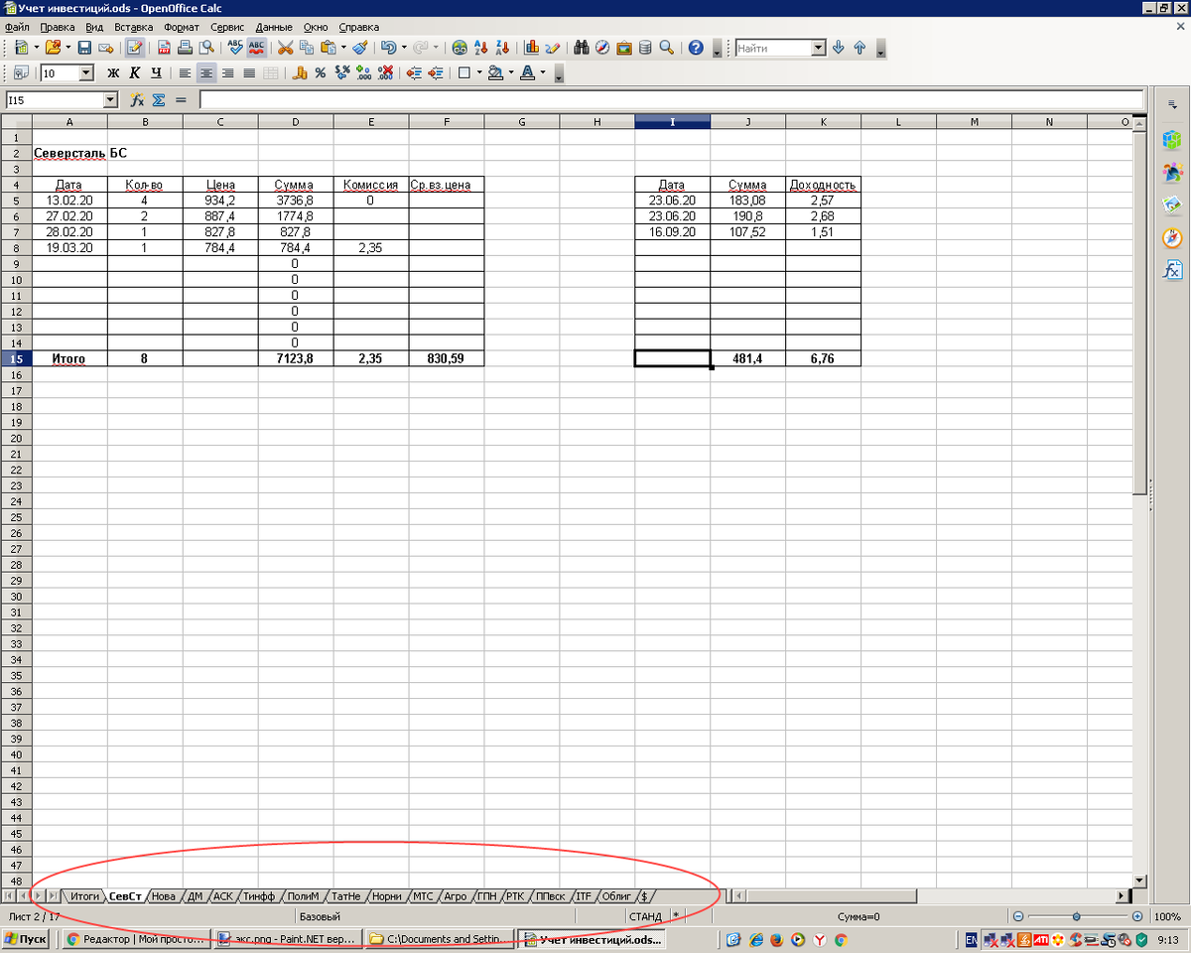Toggle Edit File mode
Screen dimensions: 1191x953
click(x=135, y=48)
